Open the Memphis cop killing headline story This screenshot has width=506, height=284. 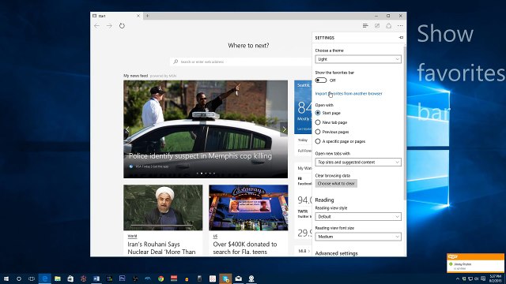pyautogui.click(x=200, y=156)
